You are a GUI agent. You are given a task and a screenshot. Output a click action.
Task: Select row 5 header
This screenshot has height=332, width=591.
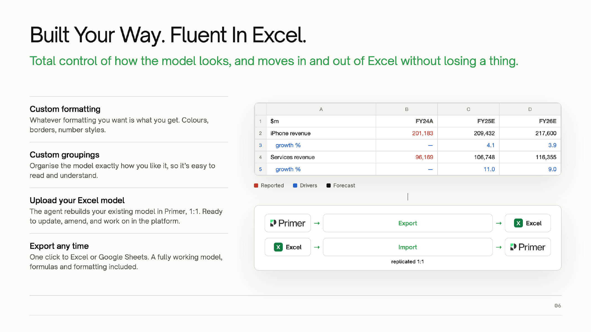260,169
